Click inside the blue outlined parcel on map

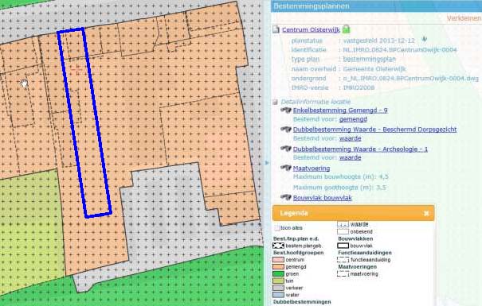point(84,122)
